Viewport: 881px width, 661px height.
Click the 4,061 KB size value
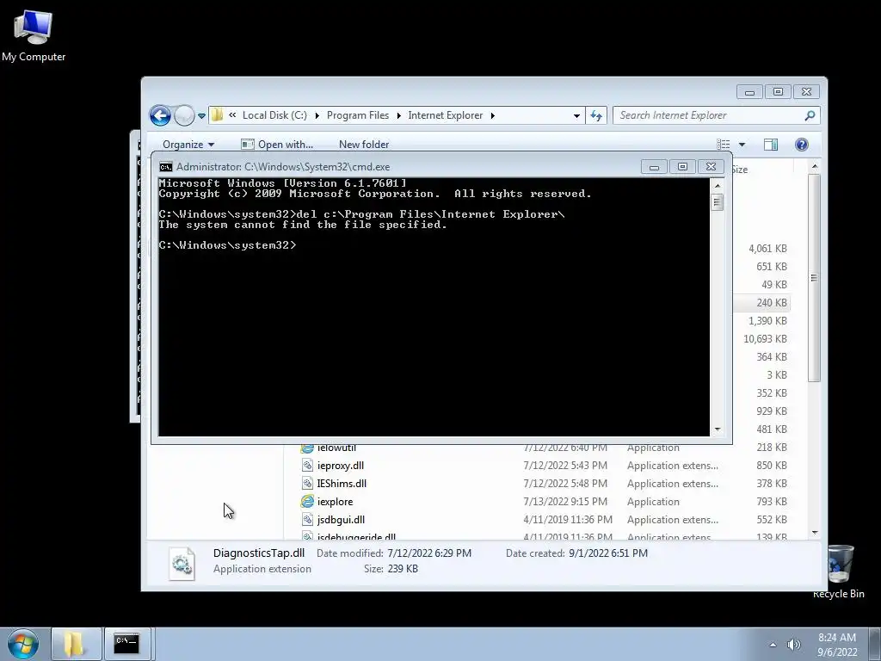click(767, 249)
